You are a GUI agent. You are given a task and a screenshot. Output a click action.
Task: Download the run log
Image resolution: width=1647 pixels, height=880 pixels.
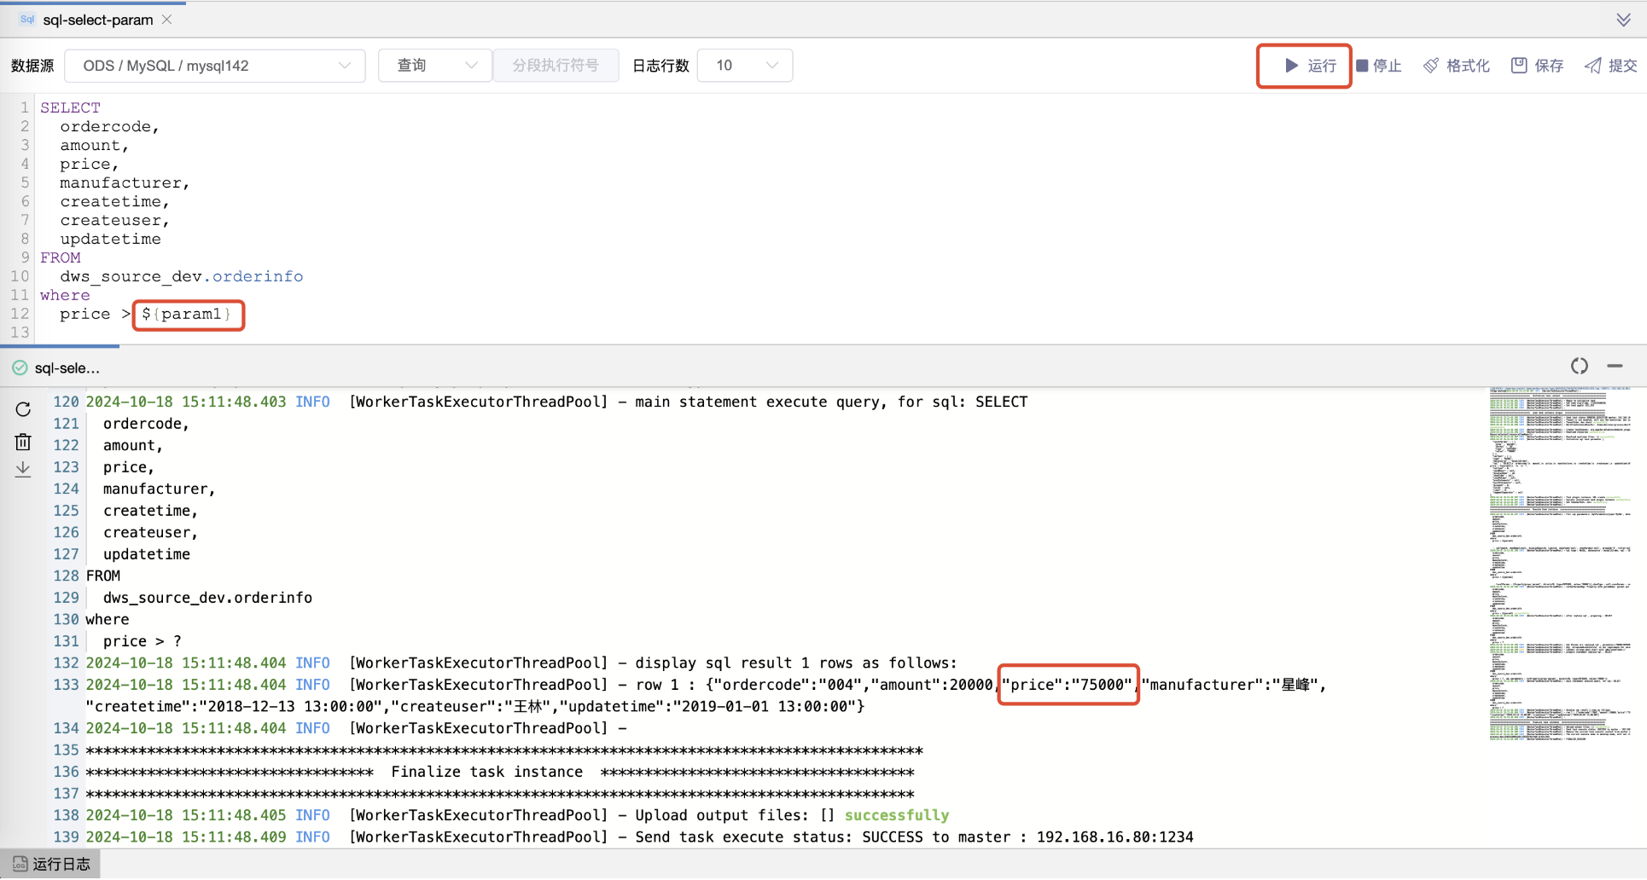[23, 469]
